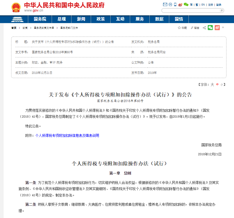Click the plus icon for more share options

click(x=223, y=28)
